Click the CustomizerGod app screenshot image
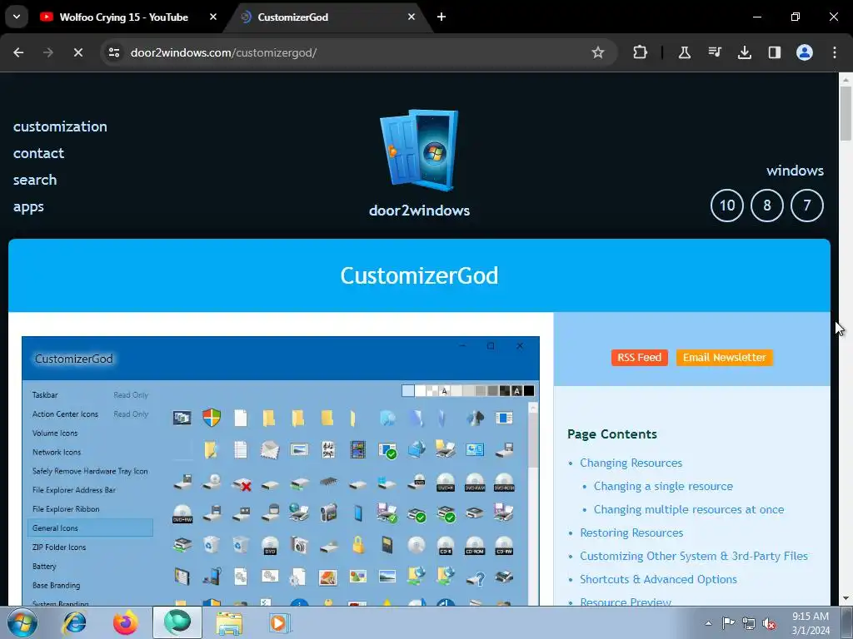Screen dimensions: 853x639 [x=281, y=471]
